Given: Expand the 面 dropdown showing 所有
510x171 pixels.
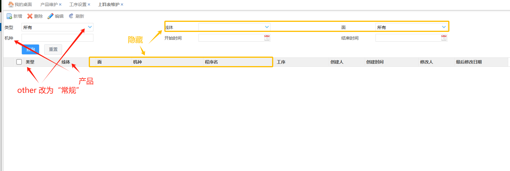Looking at the screenshot, I should [x=444, y=27].
